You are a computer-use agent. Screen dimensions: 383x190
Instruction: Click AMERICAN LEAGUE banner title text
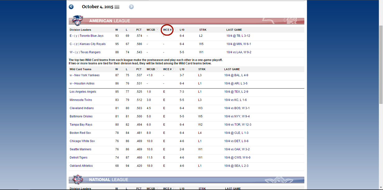pyautogui.click(x=109, y=21)
